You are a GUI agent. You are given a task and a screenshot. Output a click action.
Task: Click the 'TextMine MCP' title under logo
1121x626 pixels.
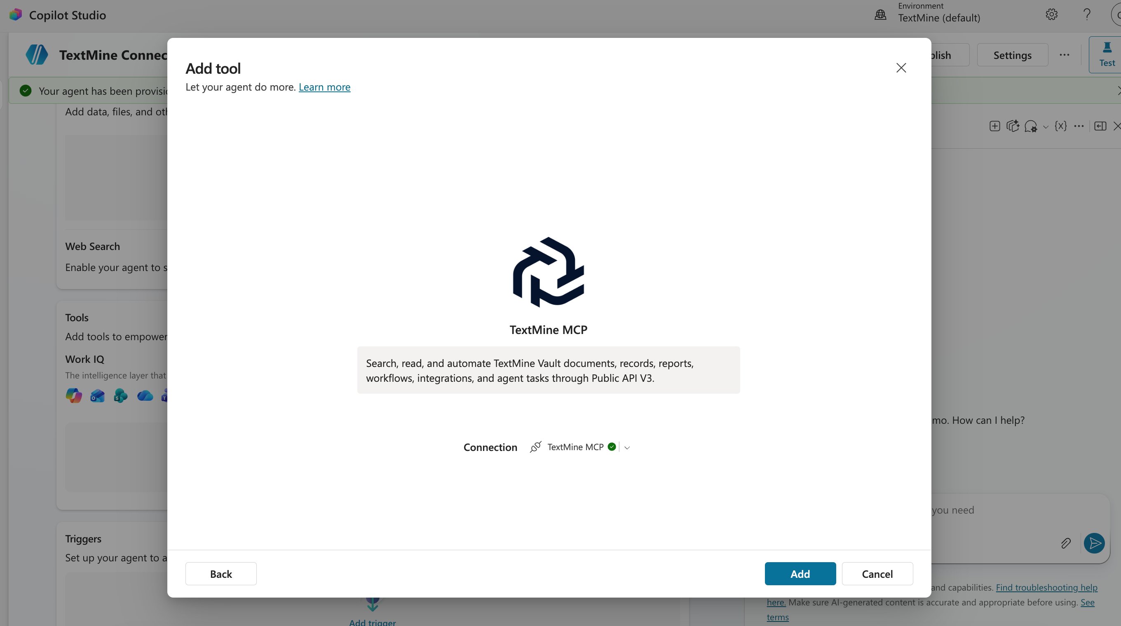(548, 329)
